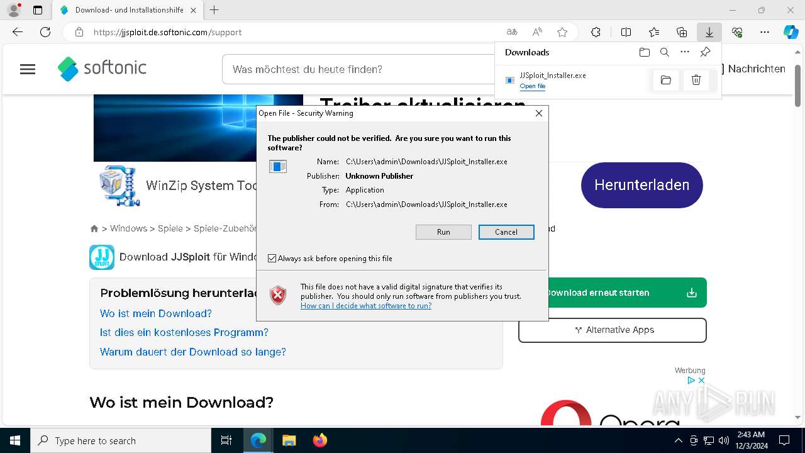This screenshot has width=805, height=453.
Task: Click the Spiele breadcrumb link
Action: click(170, 228)
